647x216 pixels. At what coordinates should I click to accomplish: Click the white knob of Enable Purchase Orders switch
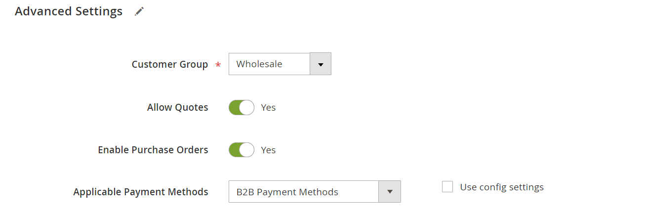247,150
